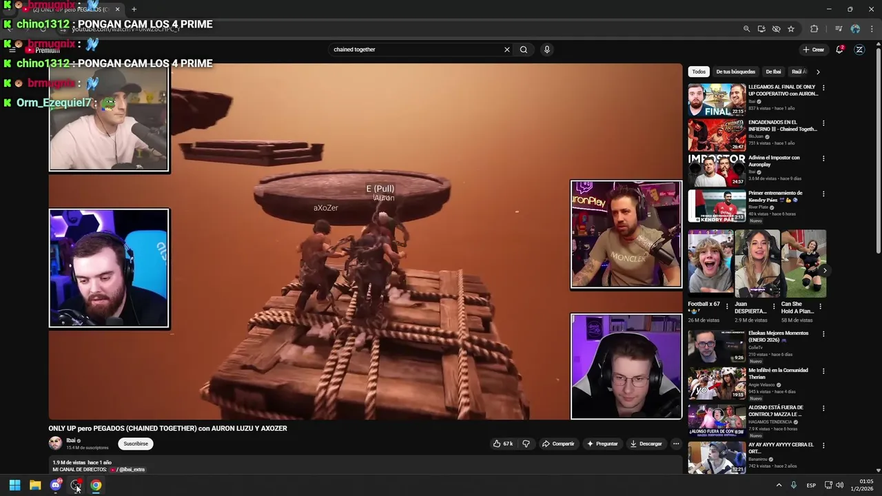Click the YouTube Premium logo

(x=43, y=50)
